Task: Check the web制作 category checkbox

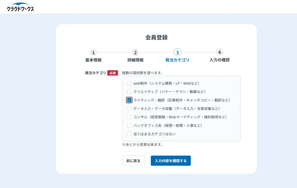Action: [x=129, y=83]
